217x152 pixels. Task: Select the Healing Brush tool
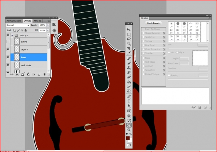(x=129, y=58)
